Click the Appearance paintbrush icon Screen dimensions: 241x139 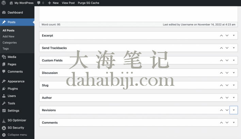(4, 81)
